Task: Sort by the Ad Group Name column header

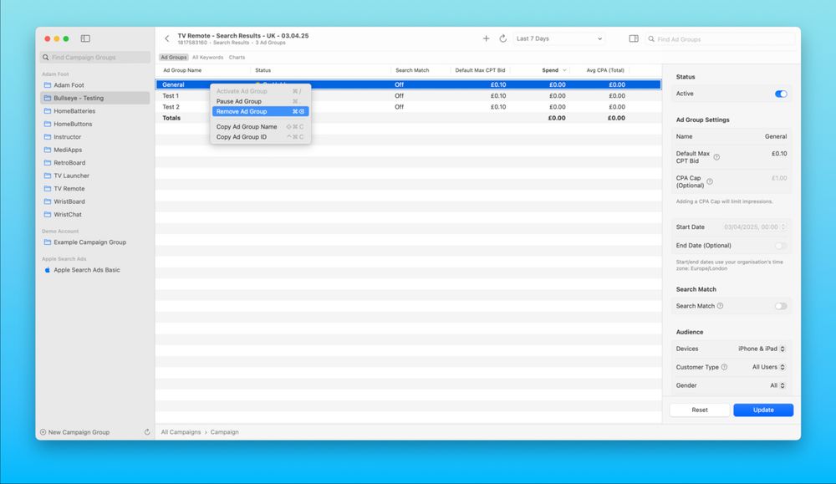Action: 182,70
